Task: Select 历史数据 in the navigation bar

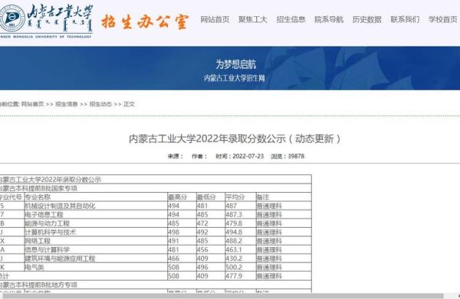Action: coord(367,20)
